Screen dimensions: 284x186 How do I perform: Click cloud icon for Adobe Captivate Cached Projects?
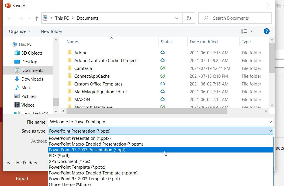point(163,60)
